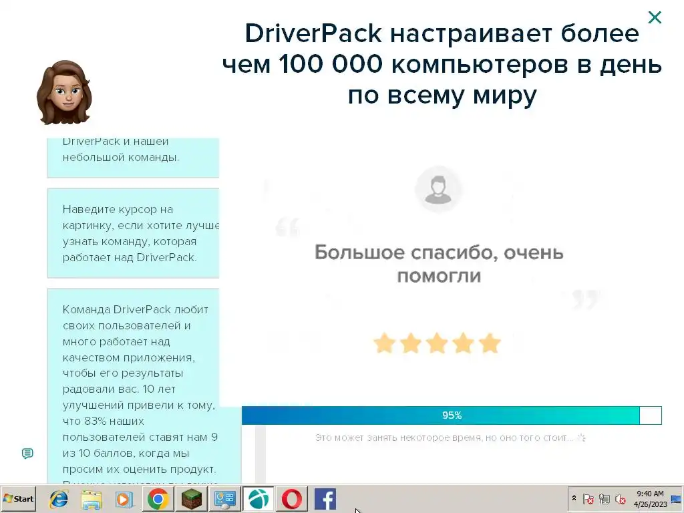Switch to the DriverPack taskbar icon

pyautogui.click(x=259, y=498)
